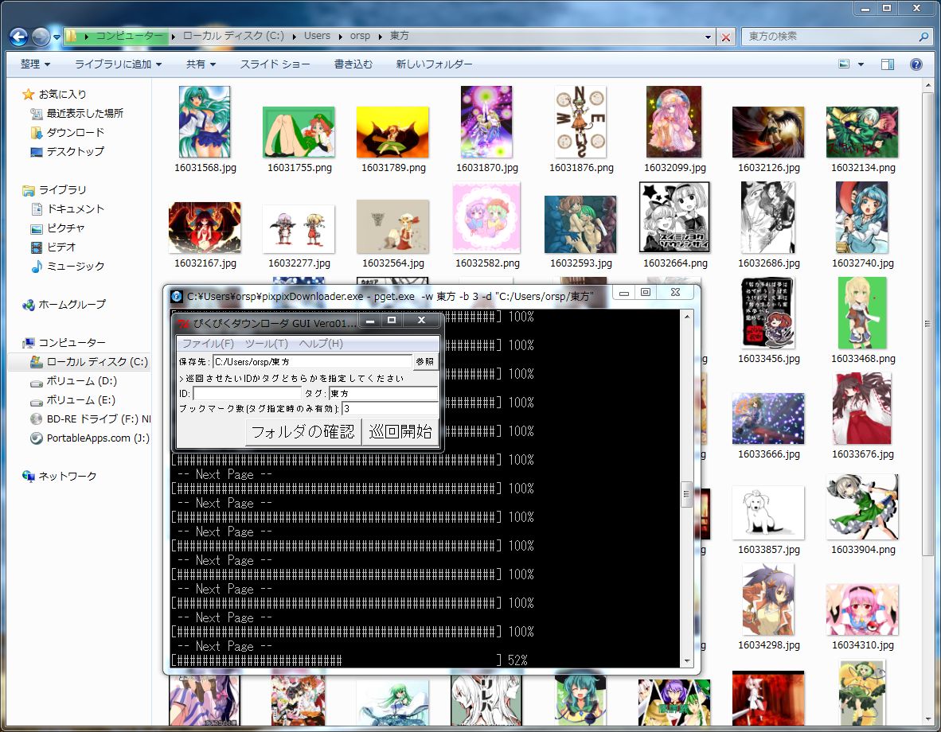Image resolution: width=941 pixels, height=732 pixels.
Task: Open the ヘルプ(H) menu in downloader GUI
Action: click(x=321, y=344)
